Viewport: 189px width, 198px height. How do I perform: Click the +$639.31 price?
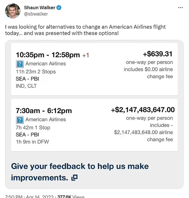tap(158, 54)
